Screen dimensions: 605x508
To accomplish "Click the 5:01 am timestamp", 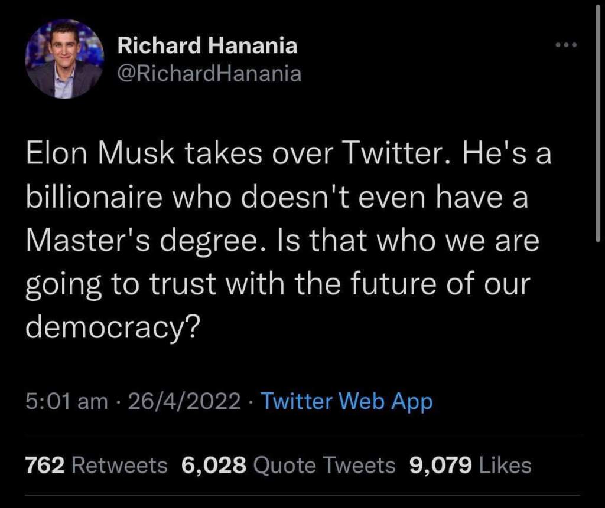I will [67, 401].
